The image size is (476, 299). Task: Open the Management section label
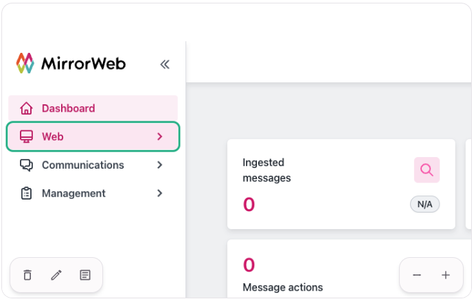point(73,193)
